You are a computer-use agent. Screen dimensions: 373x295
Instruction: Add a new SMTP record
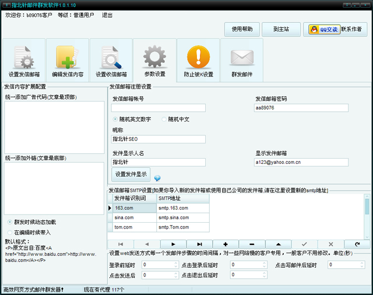226,244
